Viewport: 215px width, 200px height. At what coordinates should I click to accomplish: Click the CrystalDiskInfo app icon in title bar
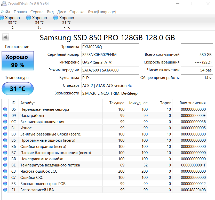3,4
